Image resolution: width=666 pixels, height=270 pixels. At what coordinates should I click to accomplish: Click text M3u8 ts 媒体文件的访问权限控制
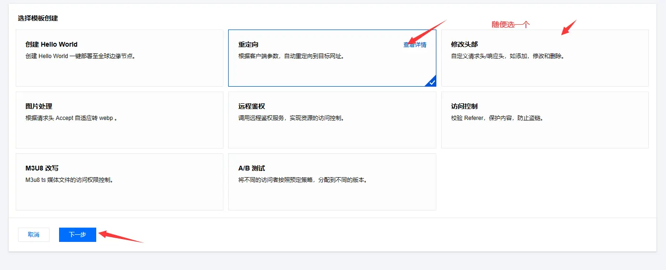pos(69,180)
